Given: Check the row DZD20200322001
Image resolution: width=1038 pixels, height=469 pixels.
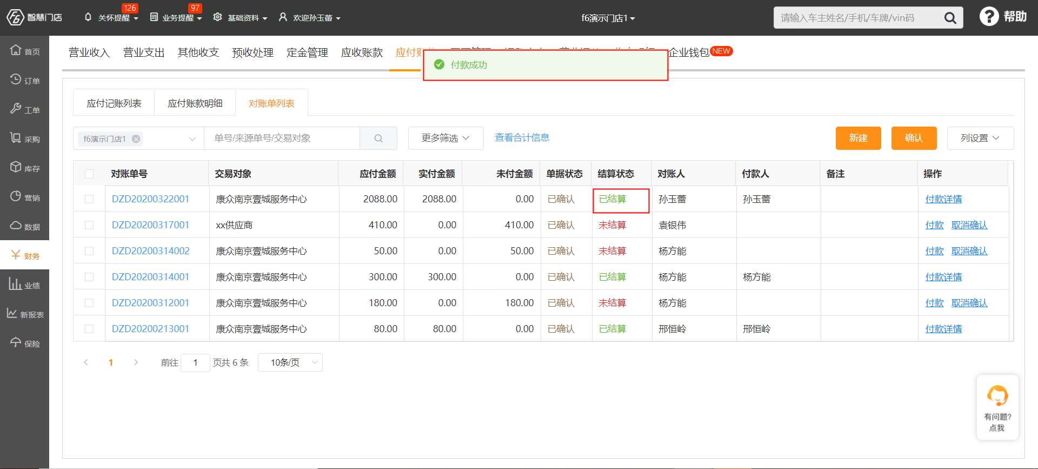Looking at the screenshot, I should coord(89,199).
